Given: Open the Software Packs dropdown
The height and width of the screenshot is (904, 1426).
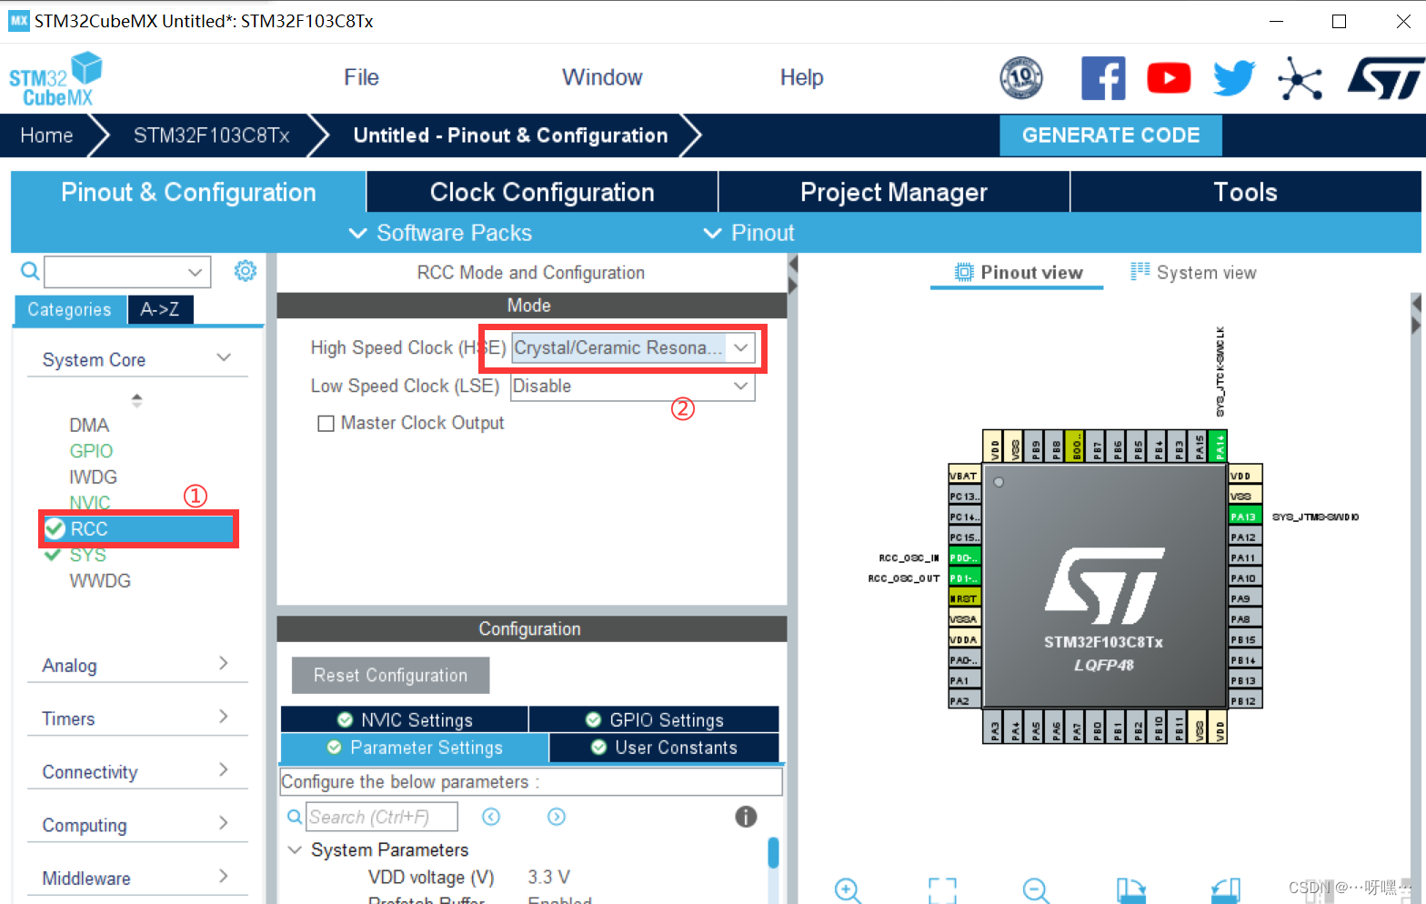Looking at the screenshot, I should click(x=441, y=233).
